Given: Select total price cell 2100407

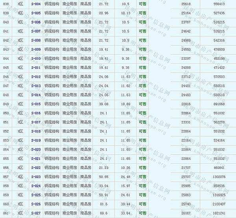Looking at the screenshot, I should tap(218, 204).
